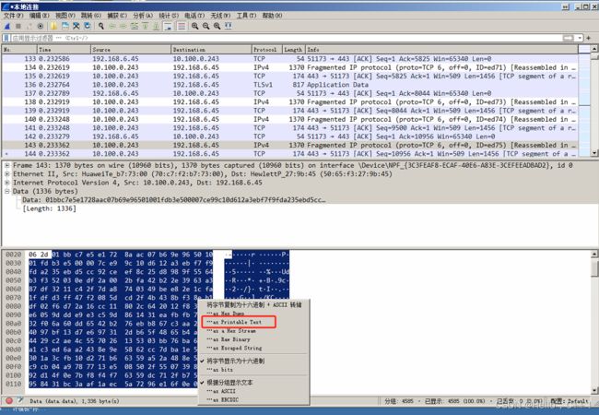The image size is (599, 415).
Task: Open the 分析(A) menu
Action: [143, 16]
